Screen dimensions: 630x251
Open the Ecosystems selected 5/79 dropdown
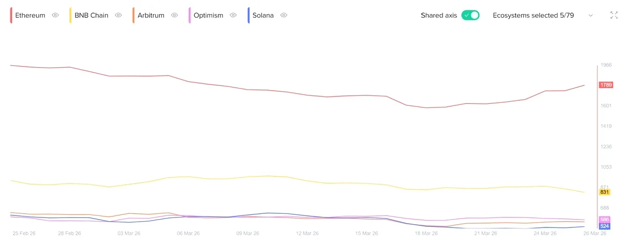(x=543, y=15)
